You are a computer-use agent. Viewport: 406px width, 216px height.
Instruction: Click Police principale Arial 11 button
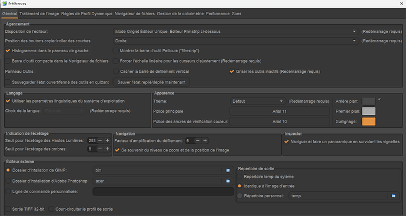tap(279, 112)
